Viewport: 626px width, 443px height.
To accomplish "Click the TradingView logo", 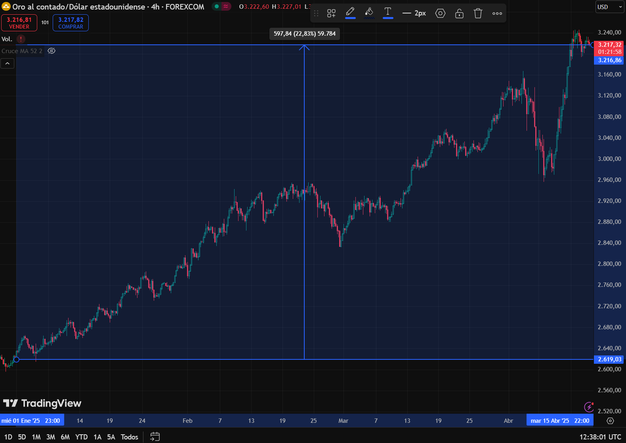I will (42, 403).
